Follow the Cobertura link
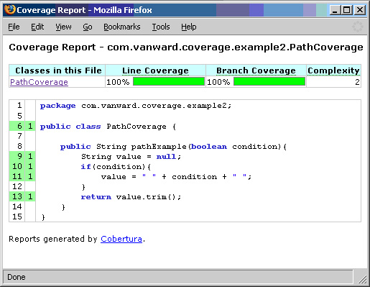 tap(121, 239)
